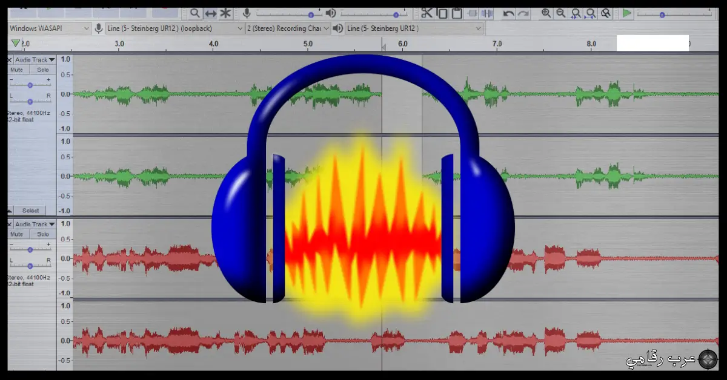Click the Zoom In icon

click(546, 13)
